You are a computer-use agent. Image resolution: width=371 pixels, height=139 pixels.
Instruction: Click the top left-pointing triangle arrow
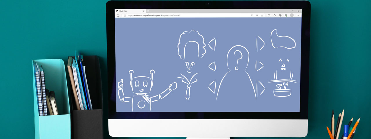pos(212,44)
